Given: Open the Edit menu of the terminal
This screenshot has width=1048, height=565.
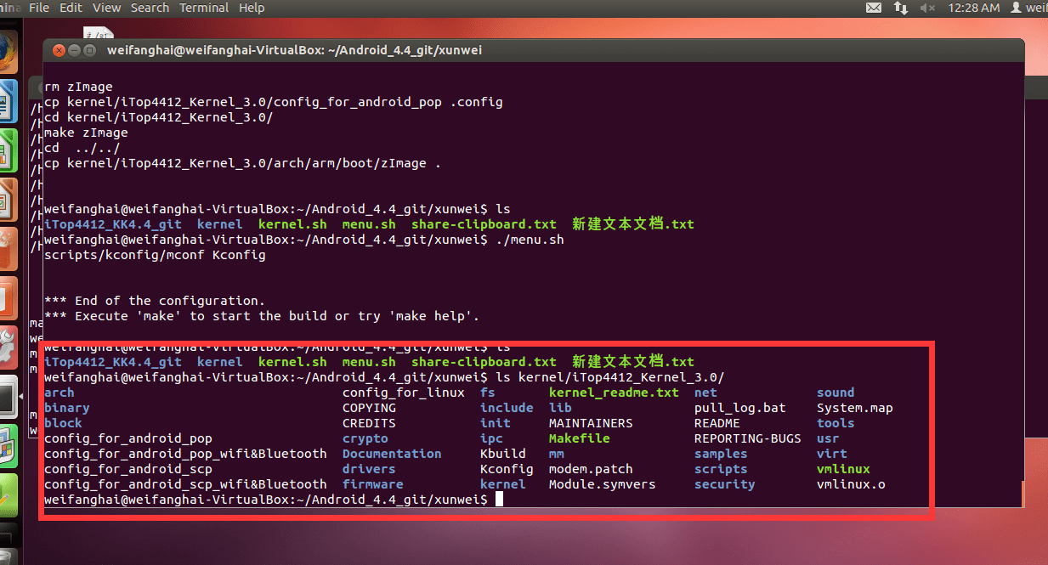Looking at the screenshot, I should coord(71,8).
